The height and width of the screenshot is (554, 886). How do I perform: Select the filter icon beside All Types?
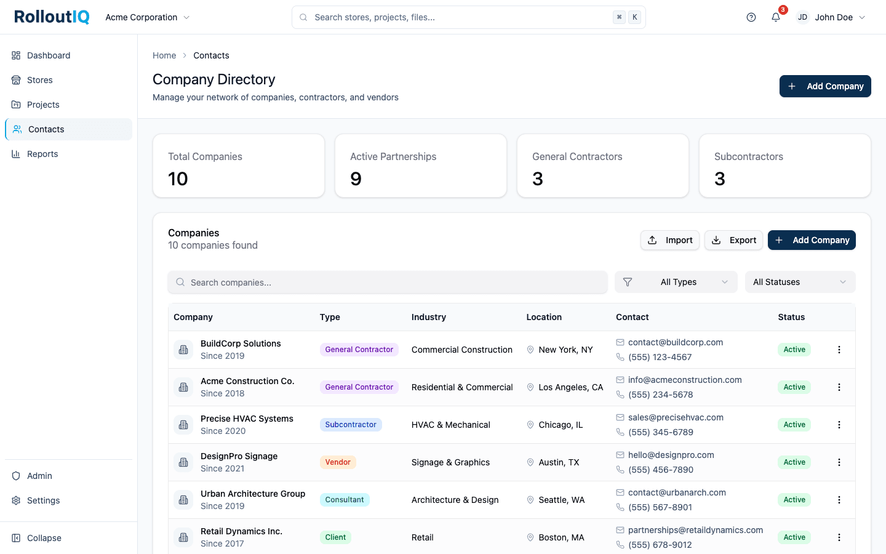[x=628, y=282]
